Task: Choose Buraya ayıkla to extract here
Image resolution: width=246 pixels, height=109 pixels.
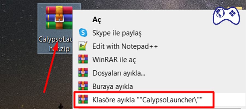Action: tap(113, 86)
